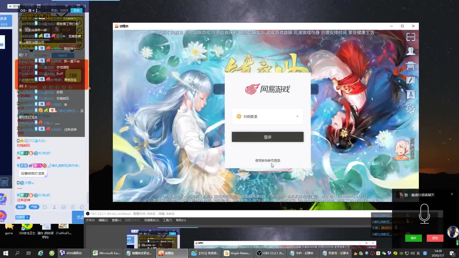Click the 抗寒呀 6 tag in chat input
The width and height of the screenshot is (459, 258).
[22, 217]
